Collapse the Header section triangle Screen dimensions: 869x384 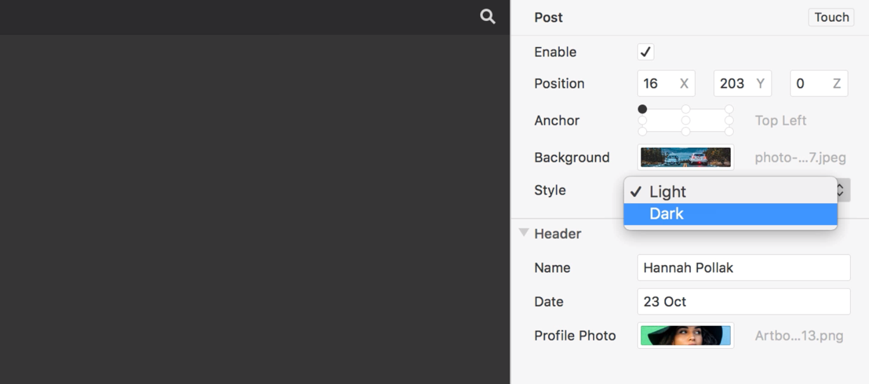[524, 233]
